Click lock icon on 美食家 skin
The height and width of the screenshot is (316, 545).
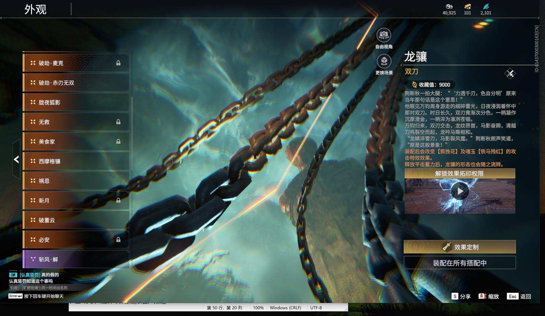click(118, 141)
